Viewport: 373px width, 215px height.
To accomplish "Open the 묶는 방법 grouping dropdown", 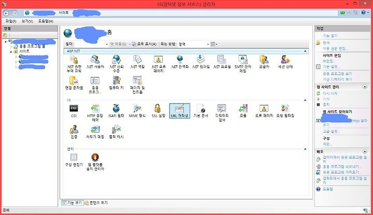I will [208, 44].
